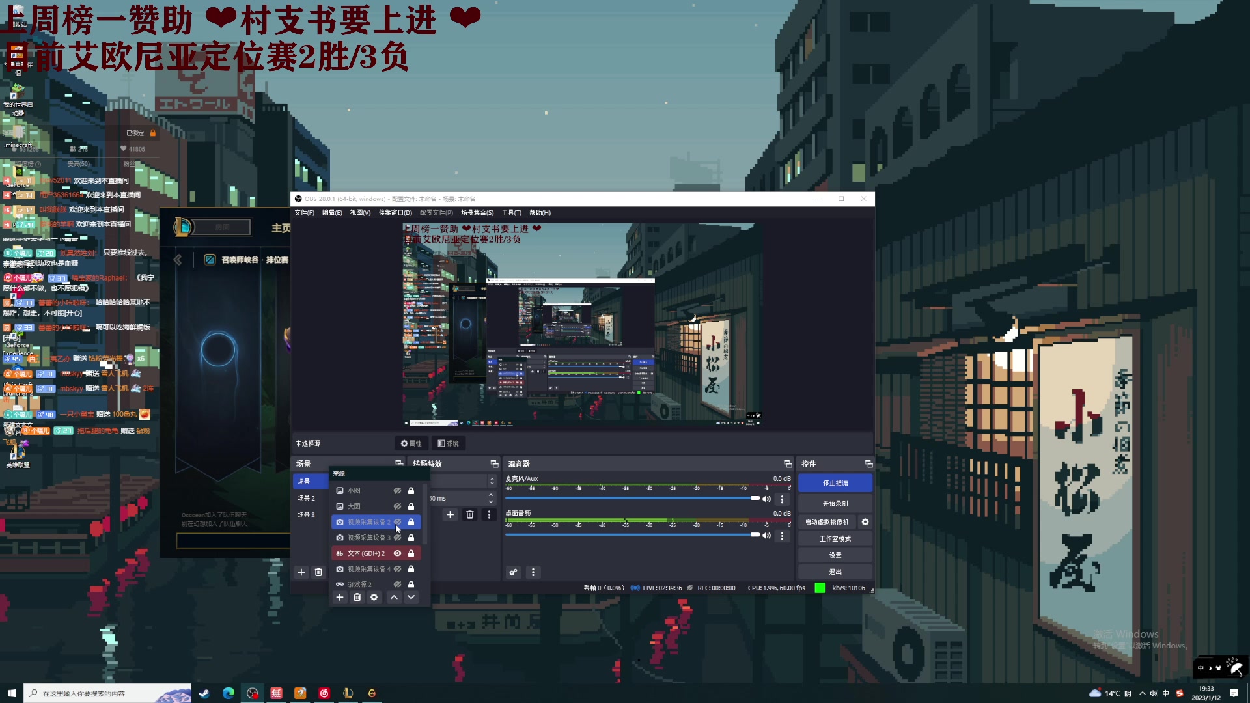
Task: Move the selected source down
Action: point(411,597)
